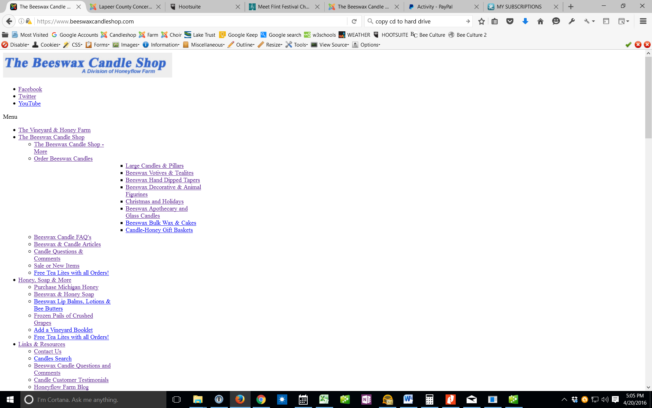Open the Downloads arrow icon
This screenshot has width=652, height=408.
point(525,21)
